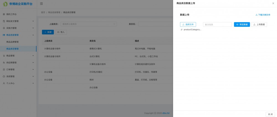Click the eye icon on 预览数据
Viewport: 277px width, 117px height.
point(237,25)
